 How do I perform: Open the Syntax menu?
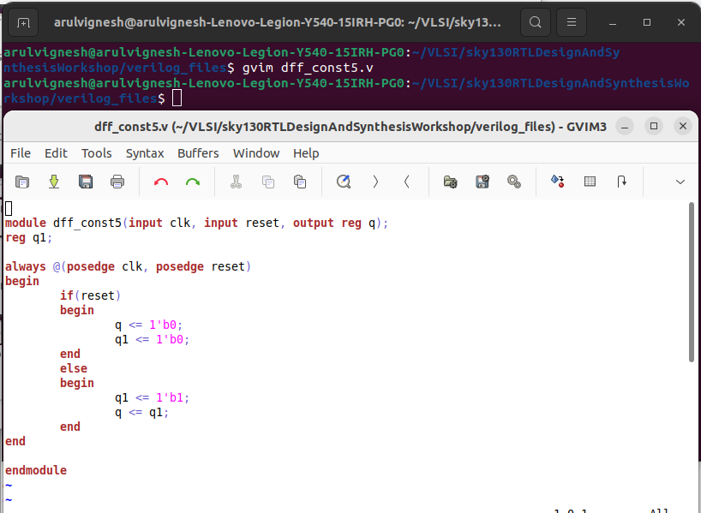[x=145, y=153]
